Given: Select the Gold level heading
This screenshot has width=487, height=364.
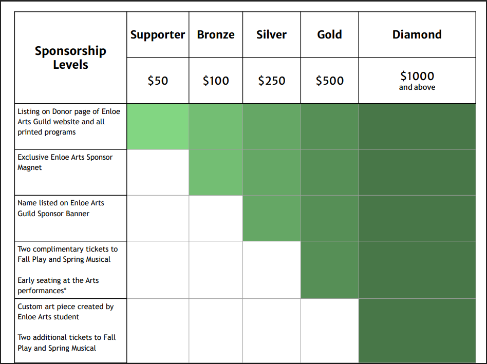Looking at the screenshot, I should (x=329, y=35).
